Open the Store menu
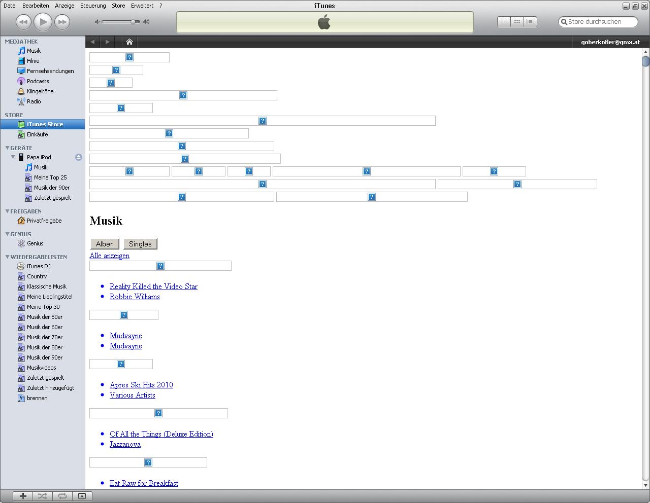The image size is (650, 503). pyautogui.click(x=118, y=6)
